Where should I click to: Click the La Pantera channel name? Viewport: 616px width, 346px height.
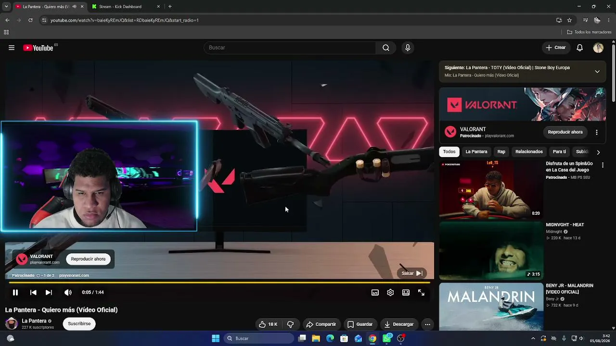point(34,321)
